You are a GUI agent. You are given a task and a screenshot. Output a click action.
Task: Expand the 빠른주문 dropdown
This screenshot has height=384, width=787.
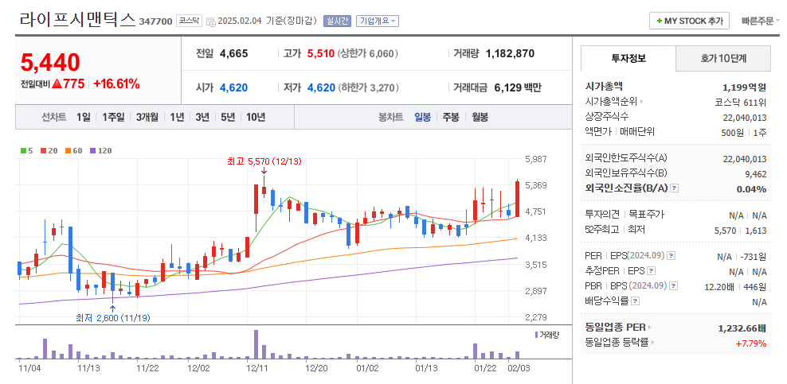(761, 21)
